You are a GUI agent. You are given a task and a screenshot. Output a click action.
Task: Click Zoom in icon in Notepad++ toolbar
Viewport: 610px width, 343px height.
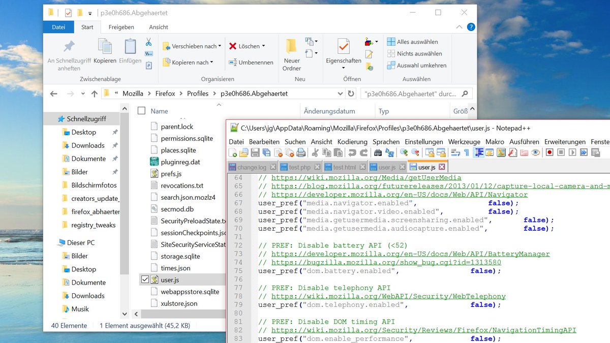[x=404, y=152]
